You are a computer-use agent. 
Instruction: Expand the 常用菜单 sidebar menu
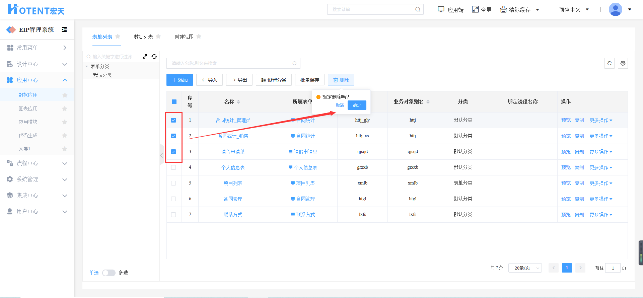[x=37, y=48]
